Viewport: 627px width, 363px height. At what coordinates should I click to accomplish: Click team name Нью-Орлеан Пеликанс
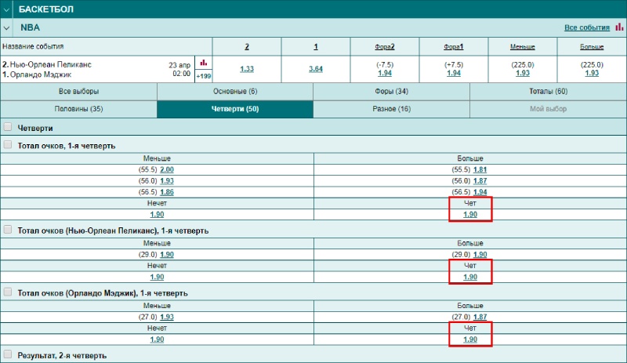point(51,64)
